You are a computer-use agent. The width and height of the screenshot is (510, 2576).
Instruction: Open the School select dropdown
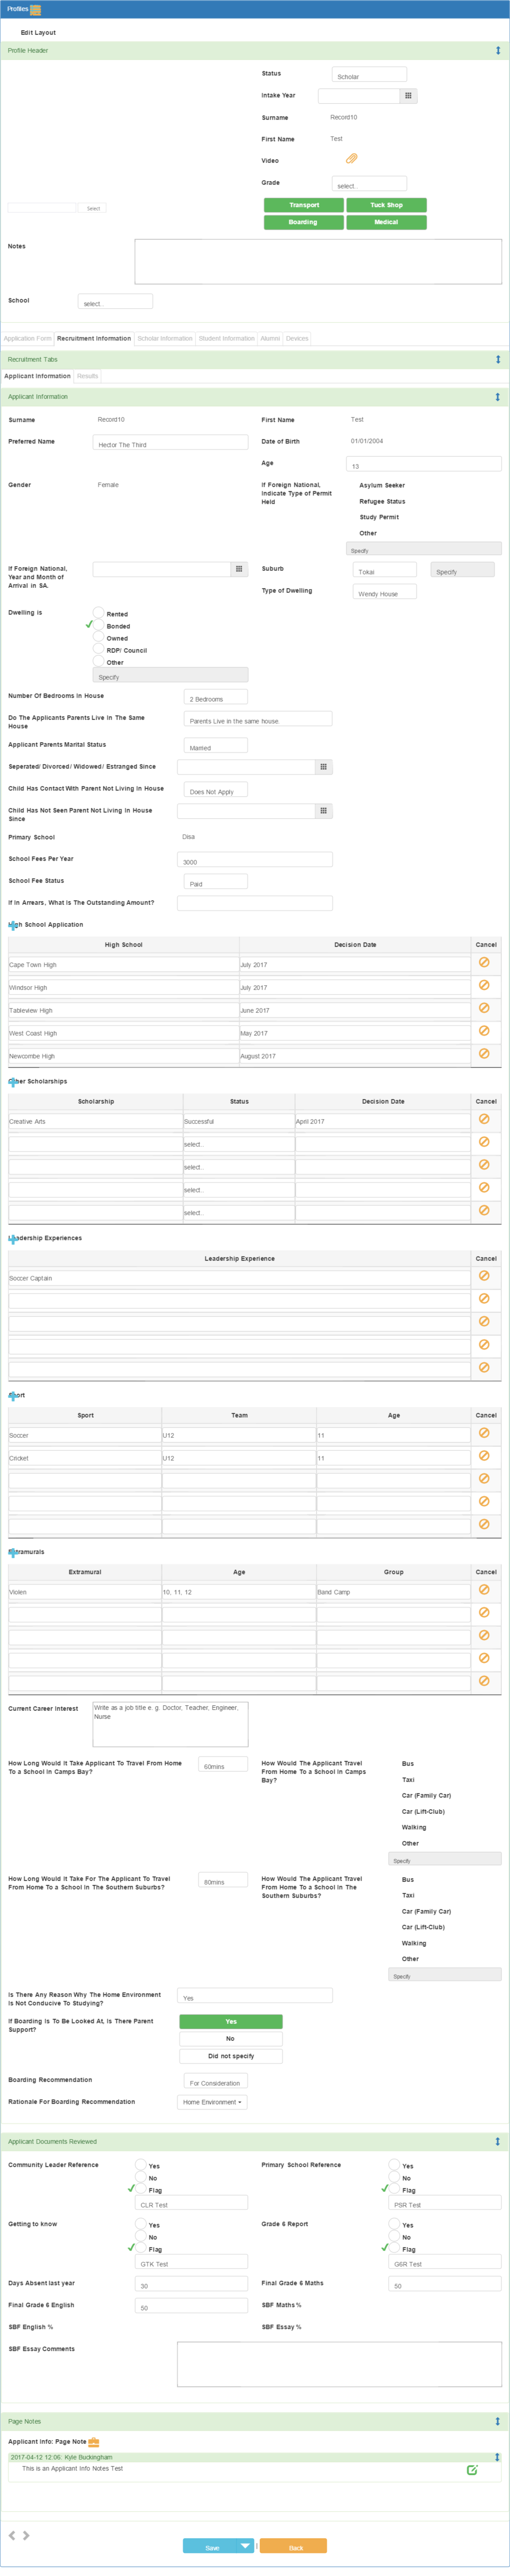tap(115, 302)
